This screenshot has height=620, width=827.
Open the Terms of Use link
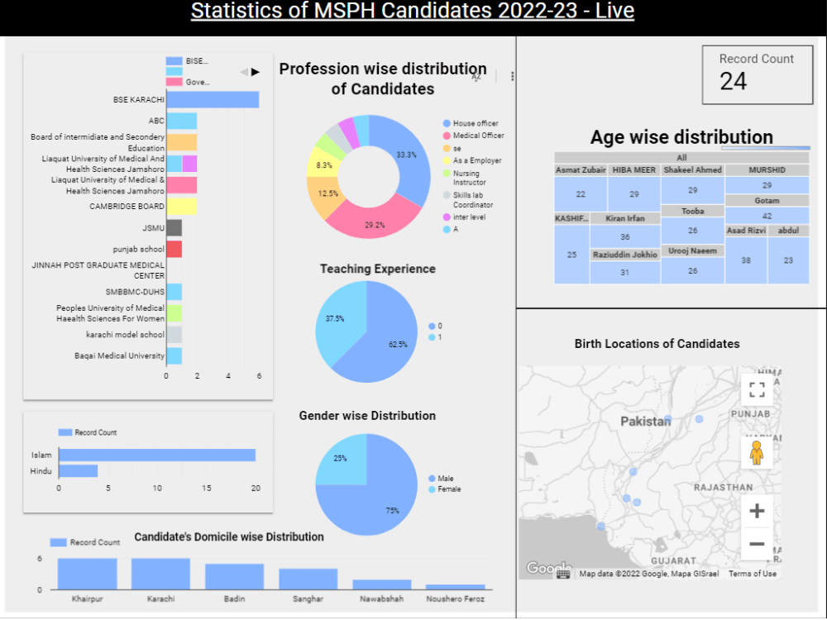(x=751, y=573)
